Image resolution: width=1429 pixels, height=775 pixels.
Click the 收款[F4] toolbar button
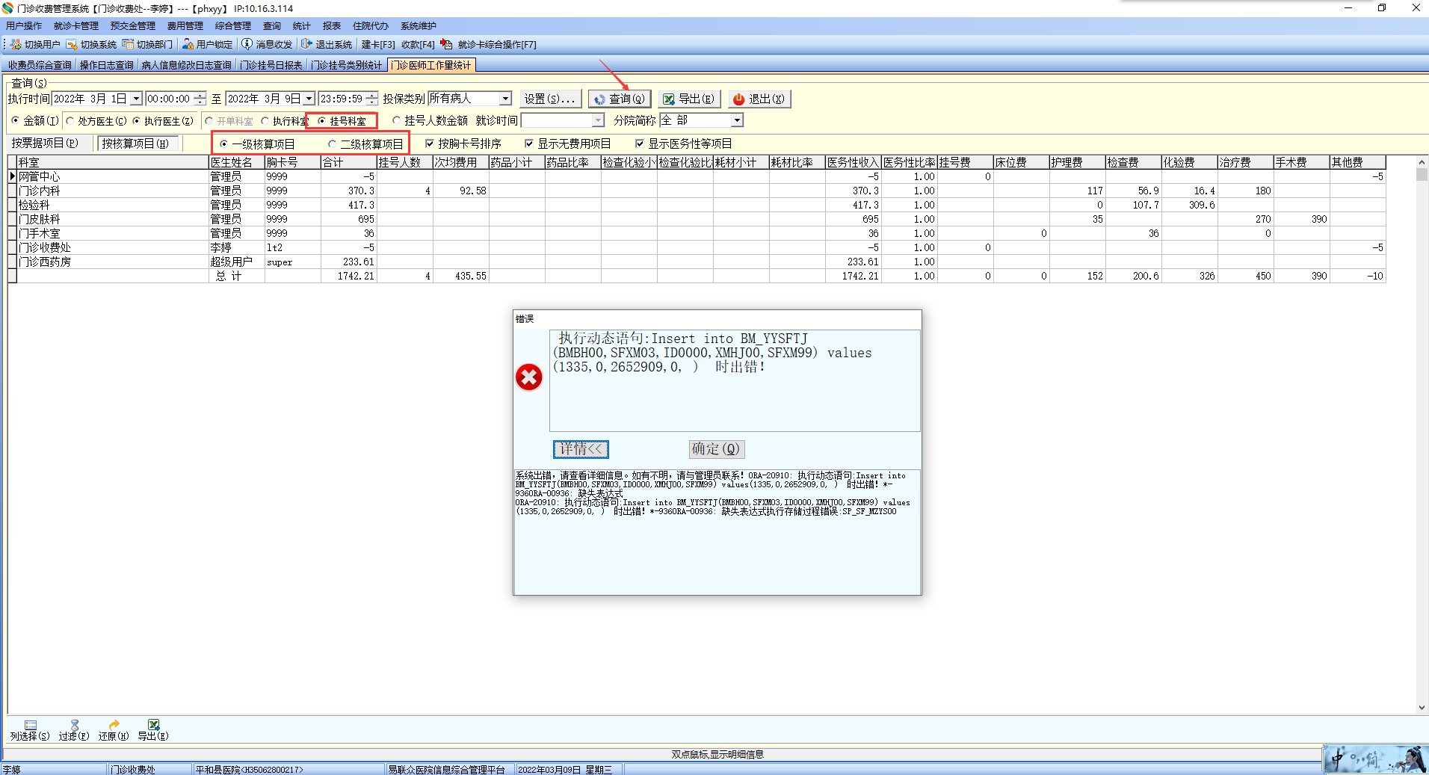click(418, 45)
